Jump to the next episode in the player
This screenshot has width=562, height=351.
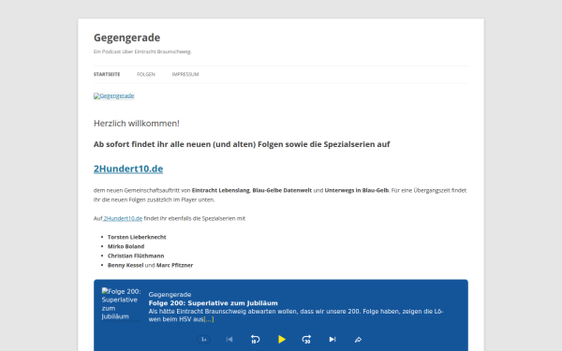coord(333,339)
